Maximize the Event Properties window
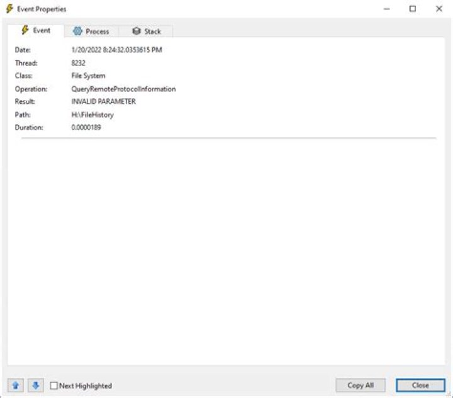Viewport: 453px width, 398px height. [x=413, y=9]
